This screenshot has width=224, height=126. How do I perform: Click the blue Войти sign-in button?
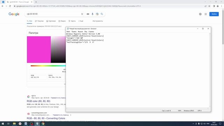click(x=214, y=14)
